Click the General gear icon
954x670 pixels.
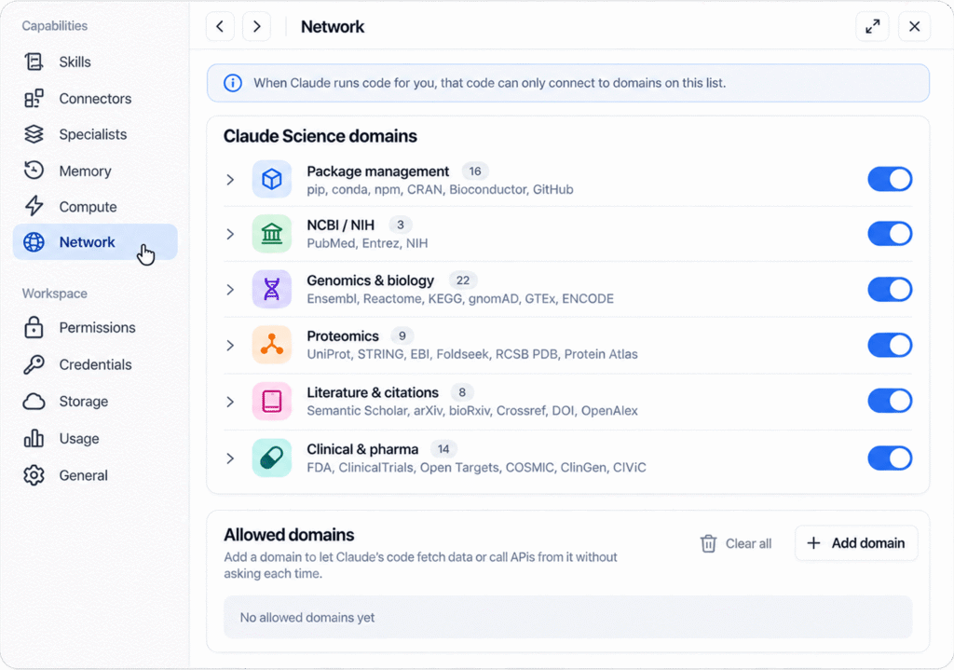34,475
